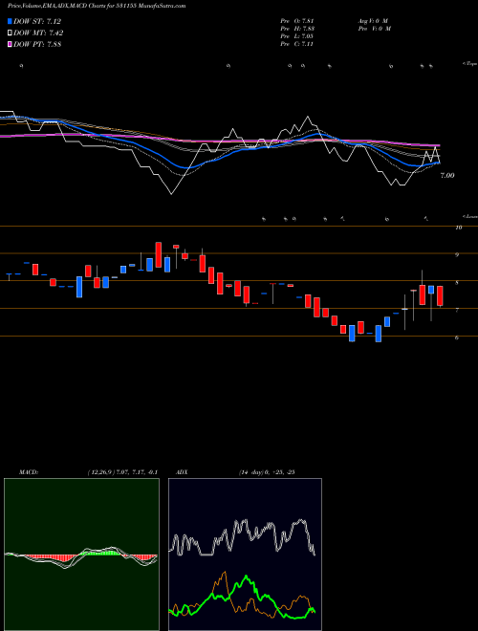Click the 8 price axis label
478x631 pixels.
coord(457,283)
